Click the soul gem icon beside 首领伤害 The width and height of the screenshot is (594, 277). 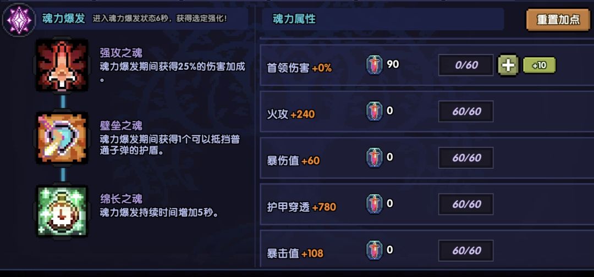[375, 65]
